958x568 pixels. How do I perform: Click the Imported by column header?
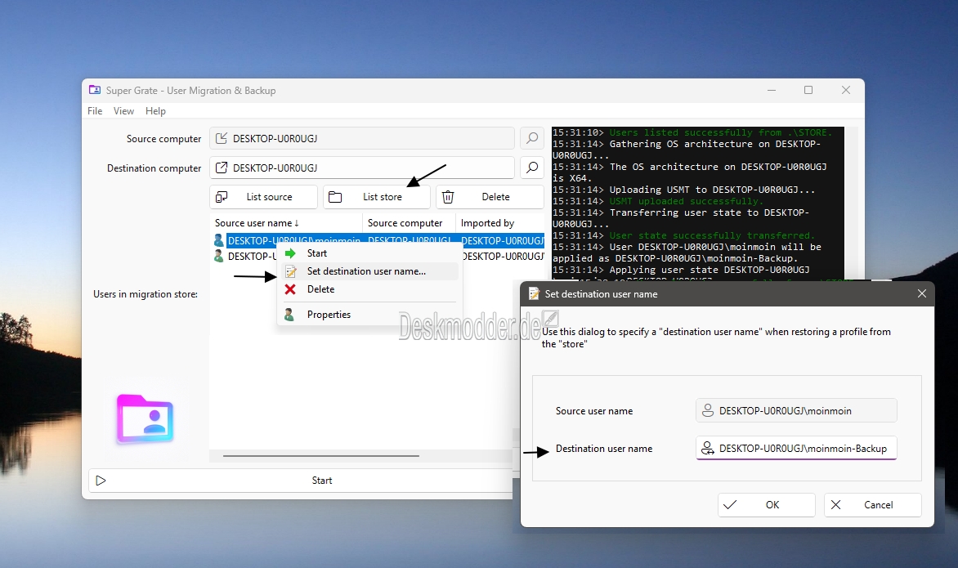pyautogui.click(x=499, y=223)
